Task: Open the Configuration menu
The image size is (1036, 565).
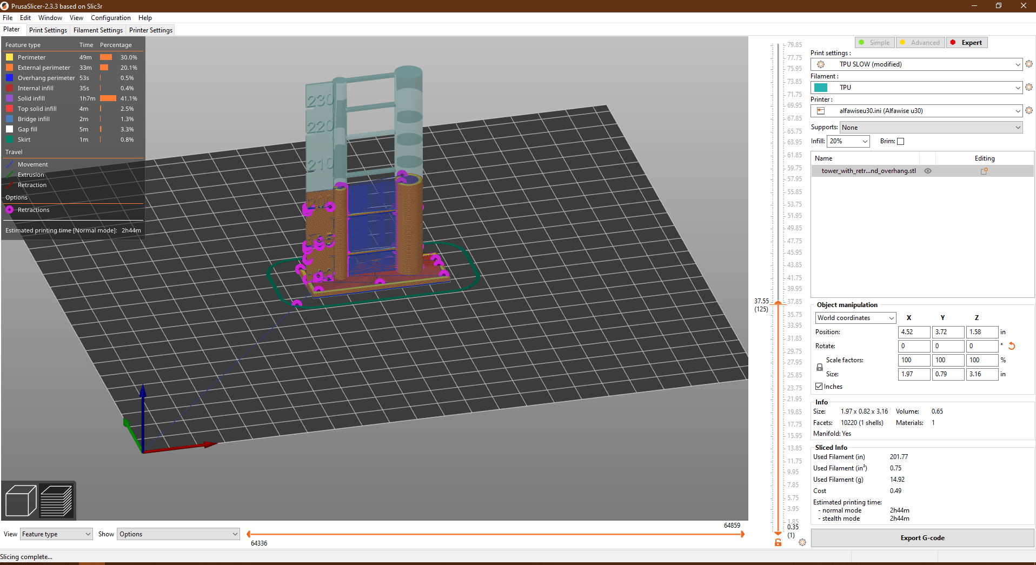Action: (110, 17)
